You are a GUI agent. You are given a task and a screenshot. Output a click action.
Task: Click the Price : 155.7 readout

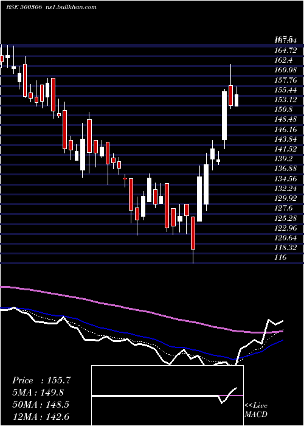click(41, 380)
